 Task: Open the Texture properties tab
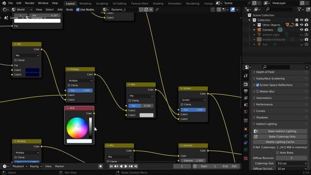coord(246,158)
